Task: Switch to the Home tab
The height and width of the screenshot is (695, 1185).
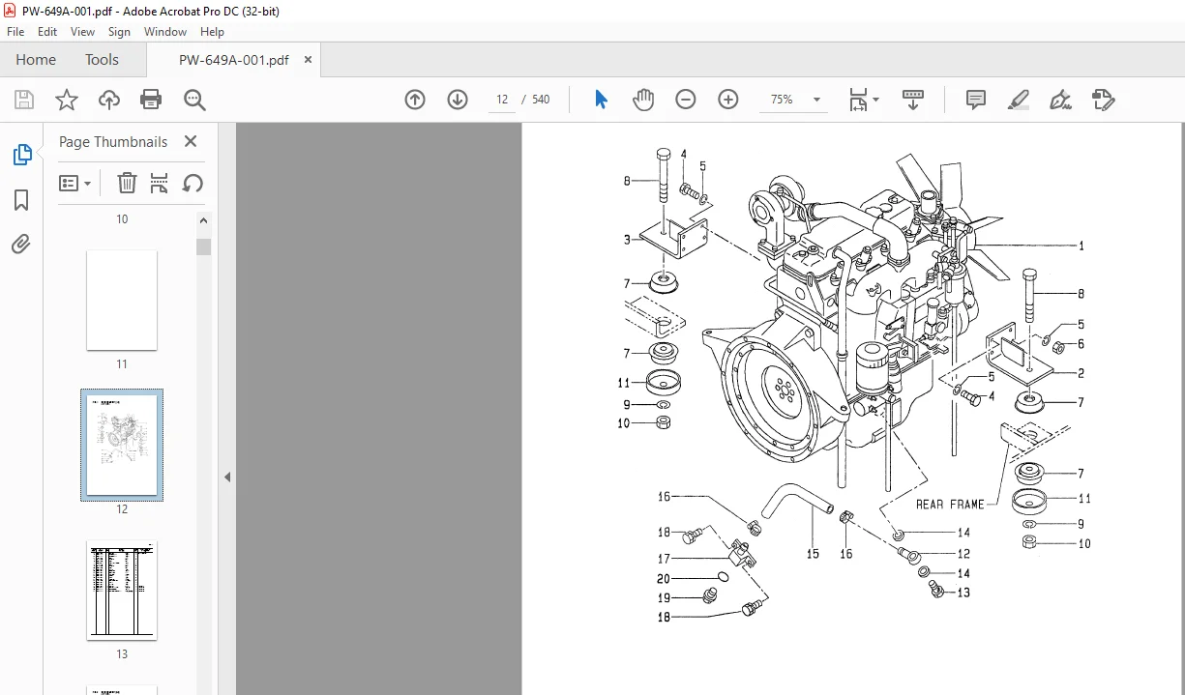Action: tap(36, 60)
